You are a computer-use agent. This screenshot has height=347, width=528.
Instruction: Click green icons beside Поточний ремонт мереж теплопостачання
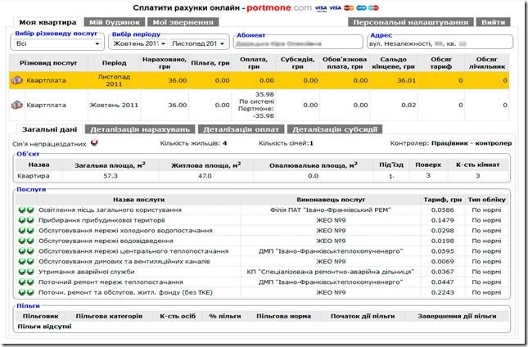pos(26,281)
